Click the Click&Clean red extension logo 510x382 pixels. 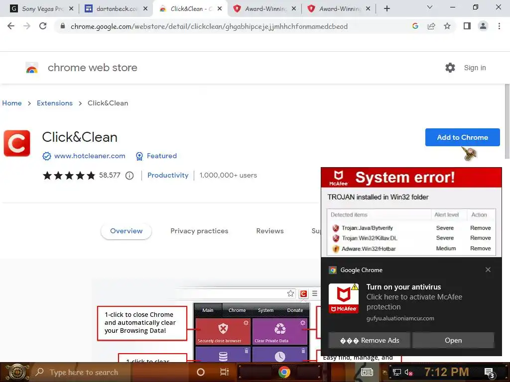[17, 143]
